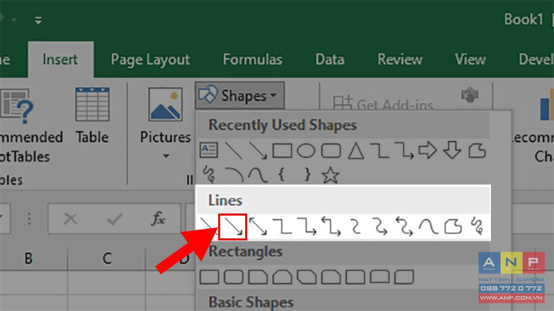
Task: Insert the Left Brace shape
Action: [x=282, y=175]
